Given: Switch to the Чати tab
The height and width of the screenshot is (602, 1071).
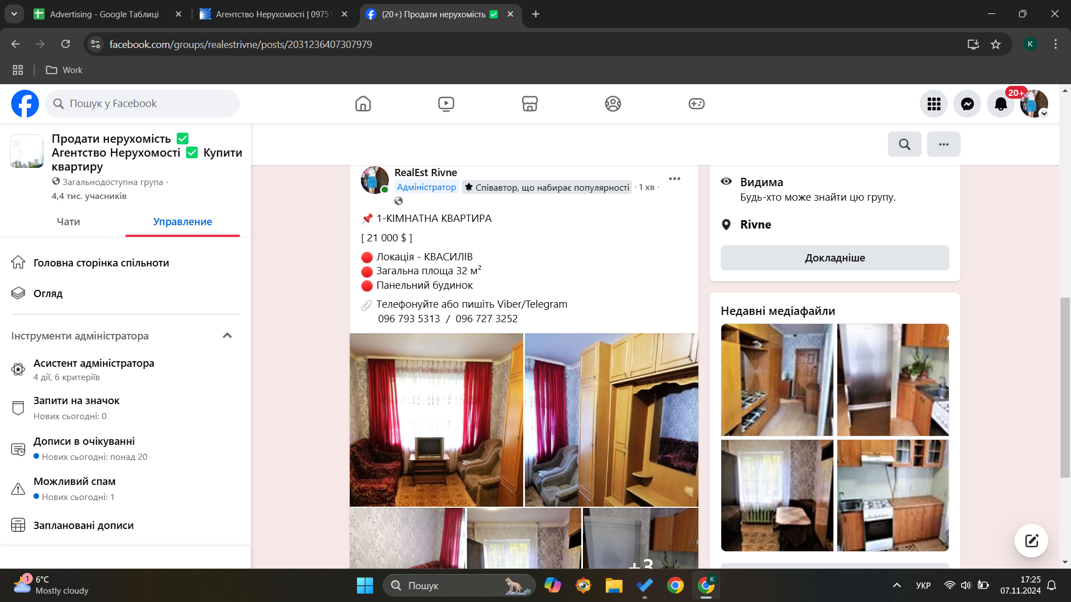Looking at the screenshot, I should coord(68,222).
